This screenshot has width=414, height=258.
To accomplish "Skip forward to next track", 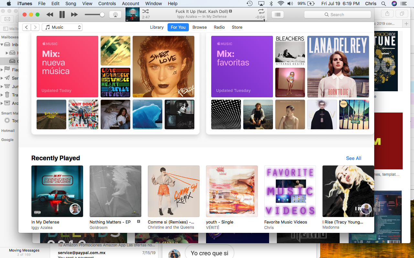I will tap(74, 15).
